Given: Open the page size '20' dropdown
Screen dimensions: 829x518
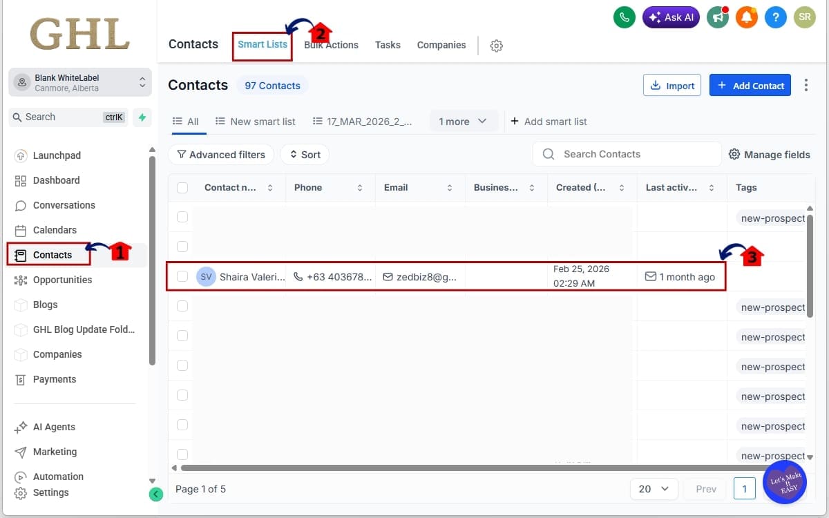Looking at the screenshot, I should 653,488.
